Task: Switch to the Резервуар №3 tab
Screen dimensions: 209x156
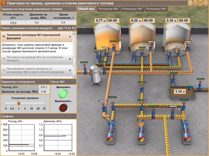Action: pos(108,9)
